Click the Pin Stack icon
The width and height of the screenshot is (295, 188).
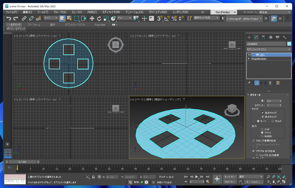click(249, 83)
